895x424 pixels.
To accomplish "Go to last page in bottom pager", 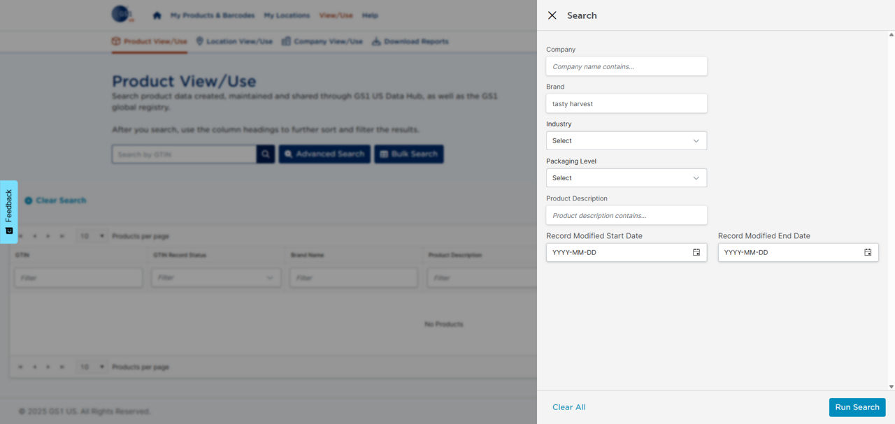I will [63, 367].
